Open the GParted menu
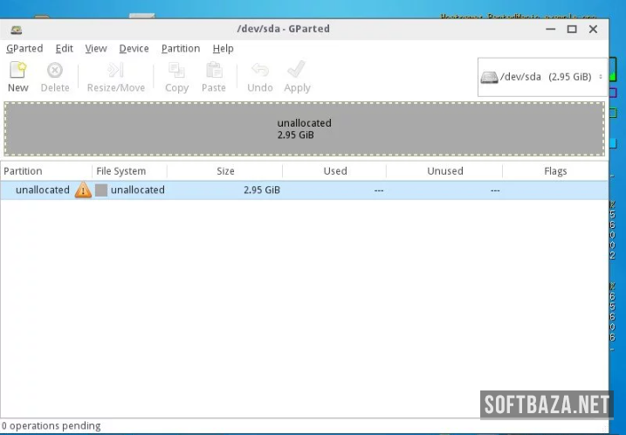The width and height of the screenshot is (626, 435). pos(24,49)
